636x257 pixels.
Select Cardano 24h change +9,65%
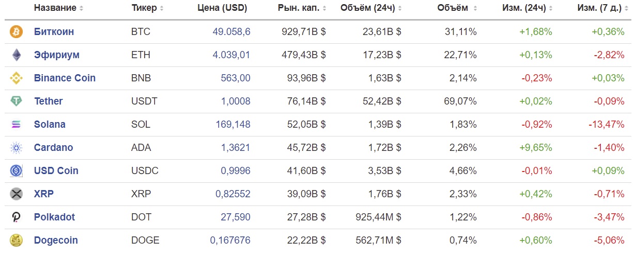click(x=536, y=148)
